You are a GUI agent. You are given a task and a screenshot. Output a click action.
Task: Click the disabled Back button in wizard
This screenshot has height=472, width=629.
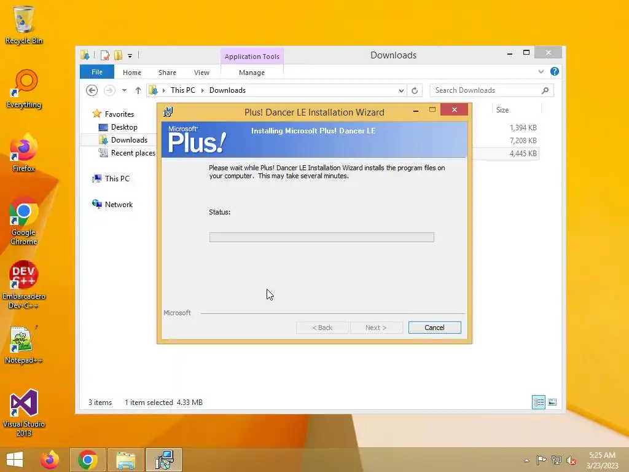click(322, 328)
